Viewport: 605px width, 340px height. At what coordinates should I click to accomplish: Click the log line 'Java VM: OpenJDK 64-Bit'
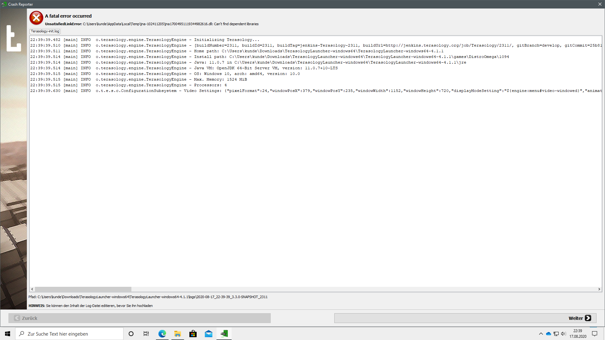click(184, 68)
